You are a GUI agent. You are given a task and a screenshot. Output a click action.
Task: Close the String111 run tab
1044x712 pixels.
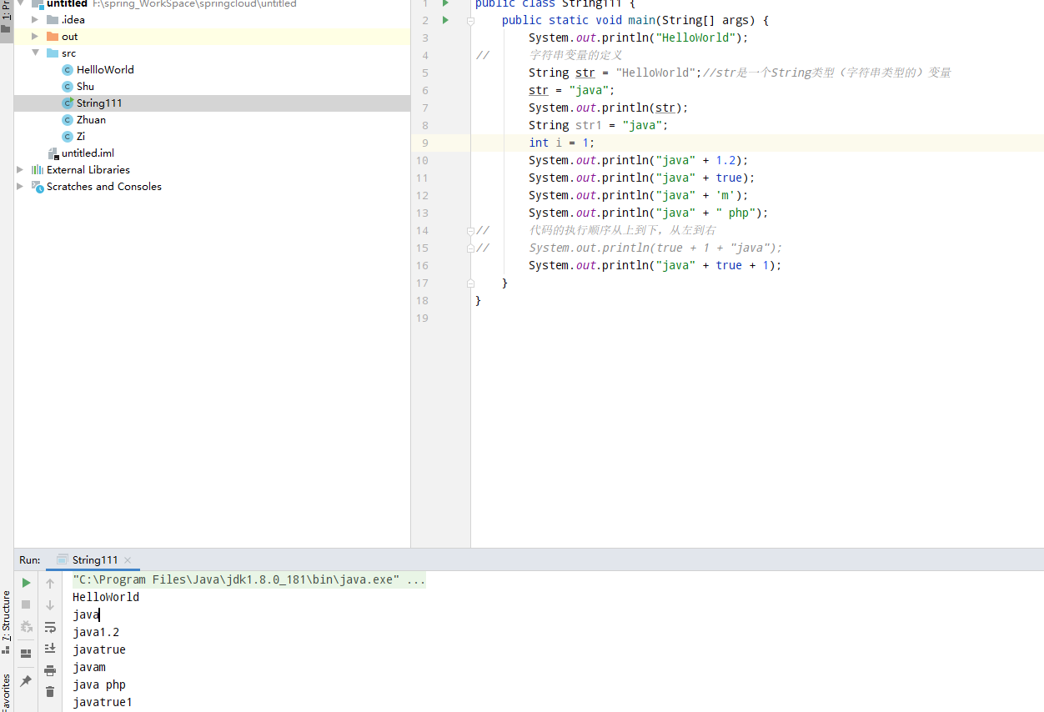click(128, 560)
